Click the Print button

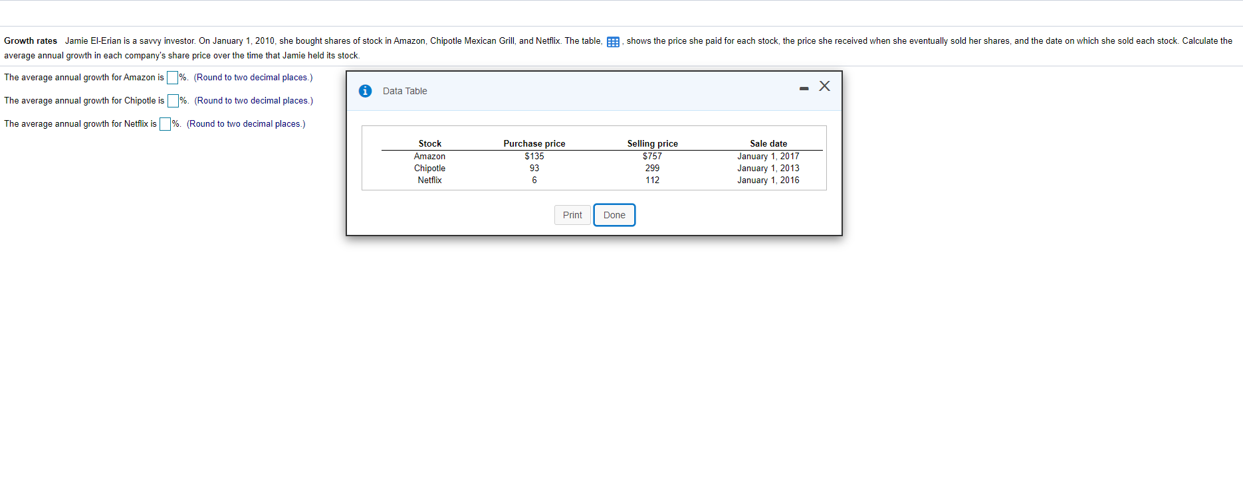coord(572,215)
